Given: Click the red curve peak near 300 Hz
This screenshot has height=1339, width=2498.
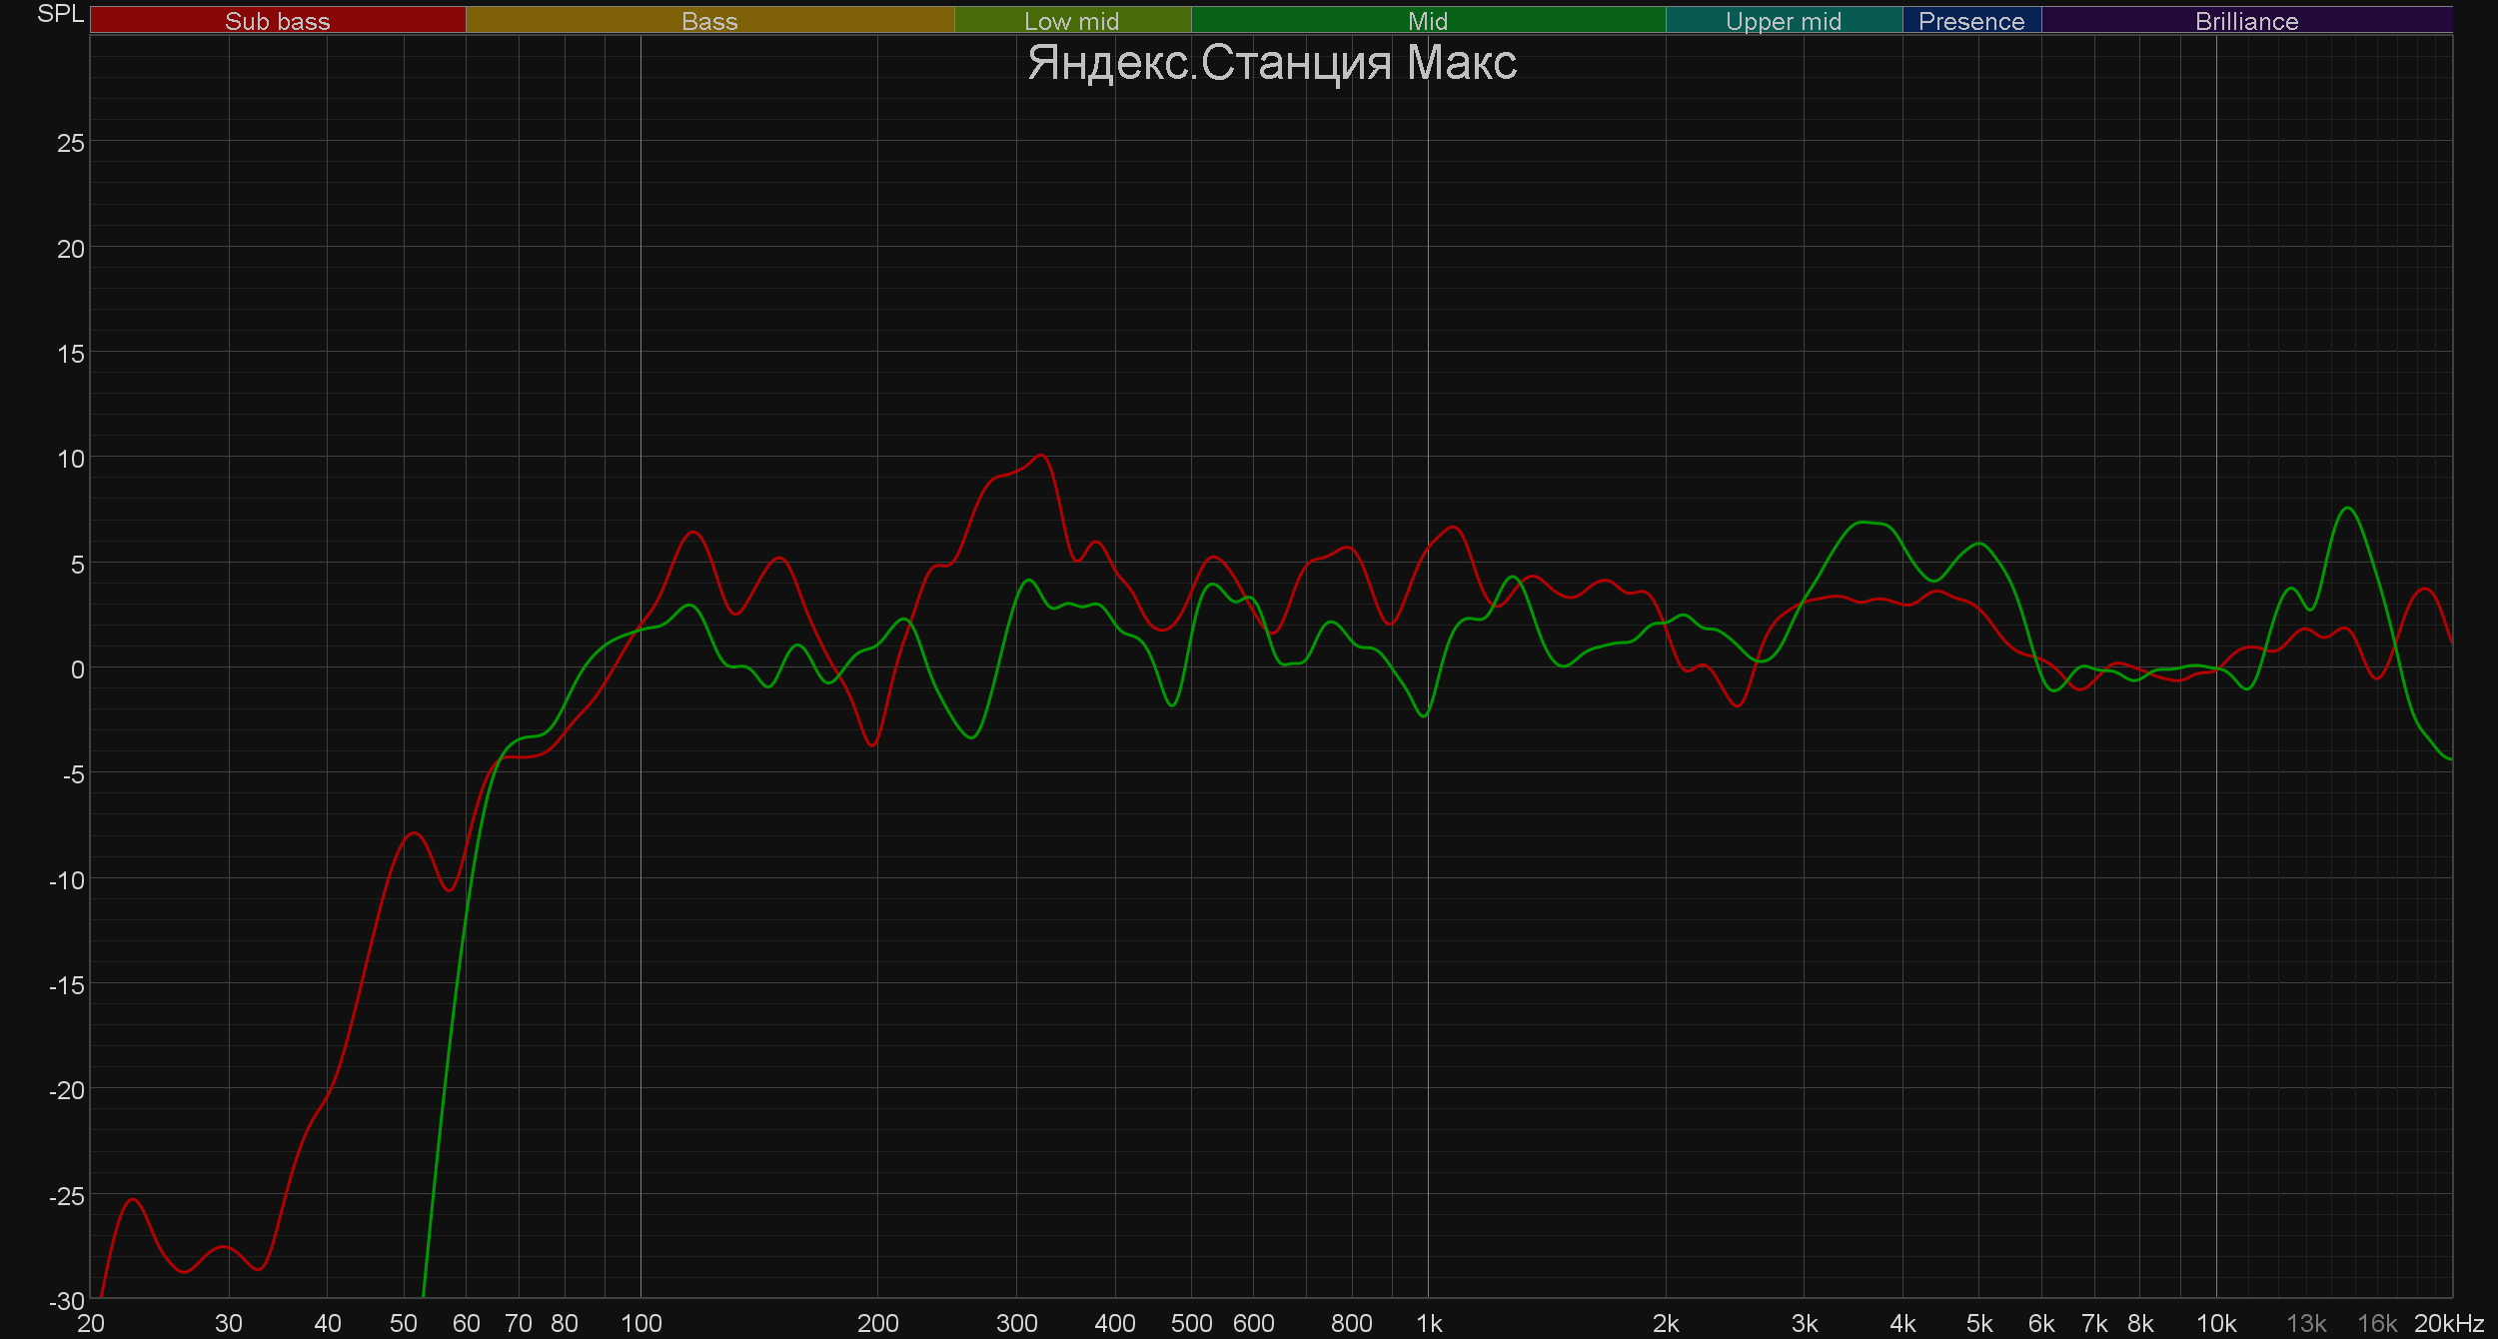Looking at the screenshot, I should (x=1041, y=456).
